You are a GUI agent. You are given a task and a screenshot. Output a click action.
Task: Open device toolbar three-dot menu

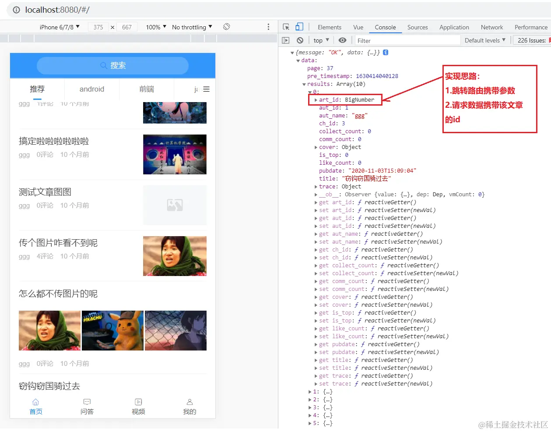268,27
